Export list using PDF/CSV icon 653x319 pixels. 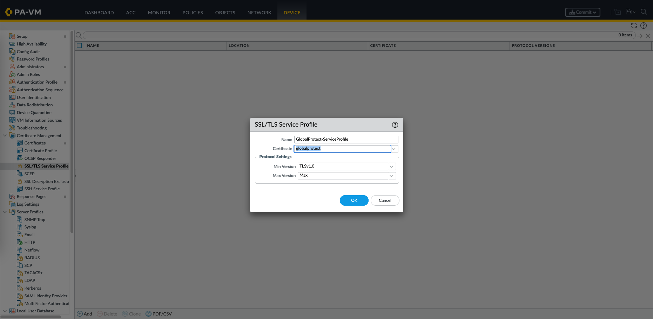pos(148,314)
